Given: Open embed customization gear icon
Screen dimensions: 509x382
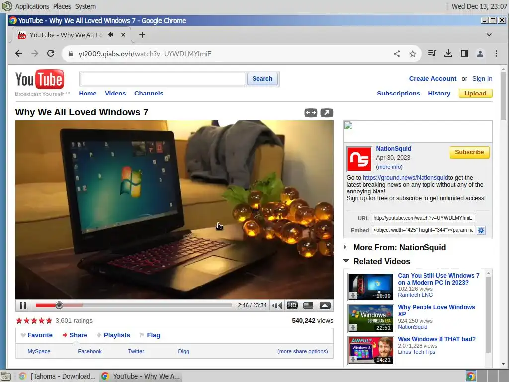Looking at the screenshot, I should tap(481, 230).
